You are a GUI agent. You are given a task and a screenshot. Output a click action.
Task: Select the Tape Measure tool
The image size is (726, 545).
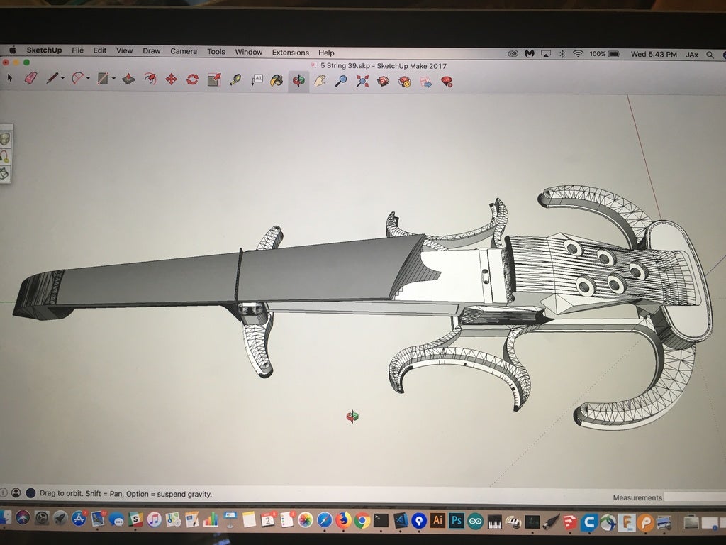235,79
